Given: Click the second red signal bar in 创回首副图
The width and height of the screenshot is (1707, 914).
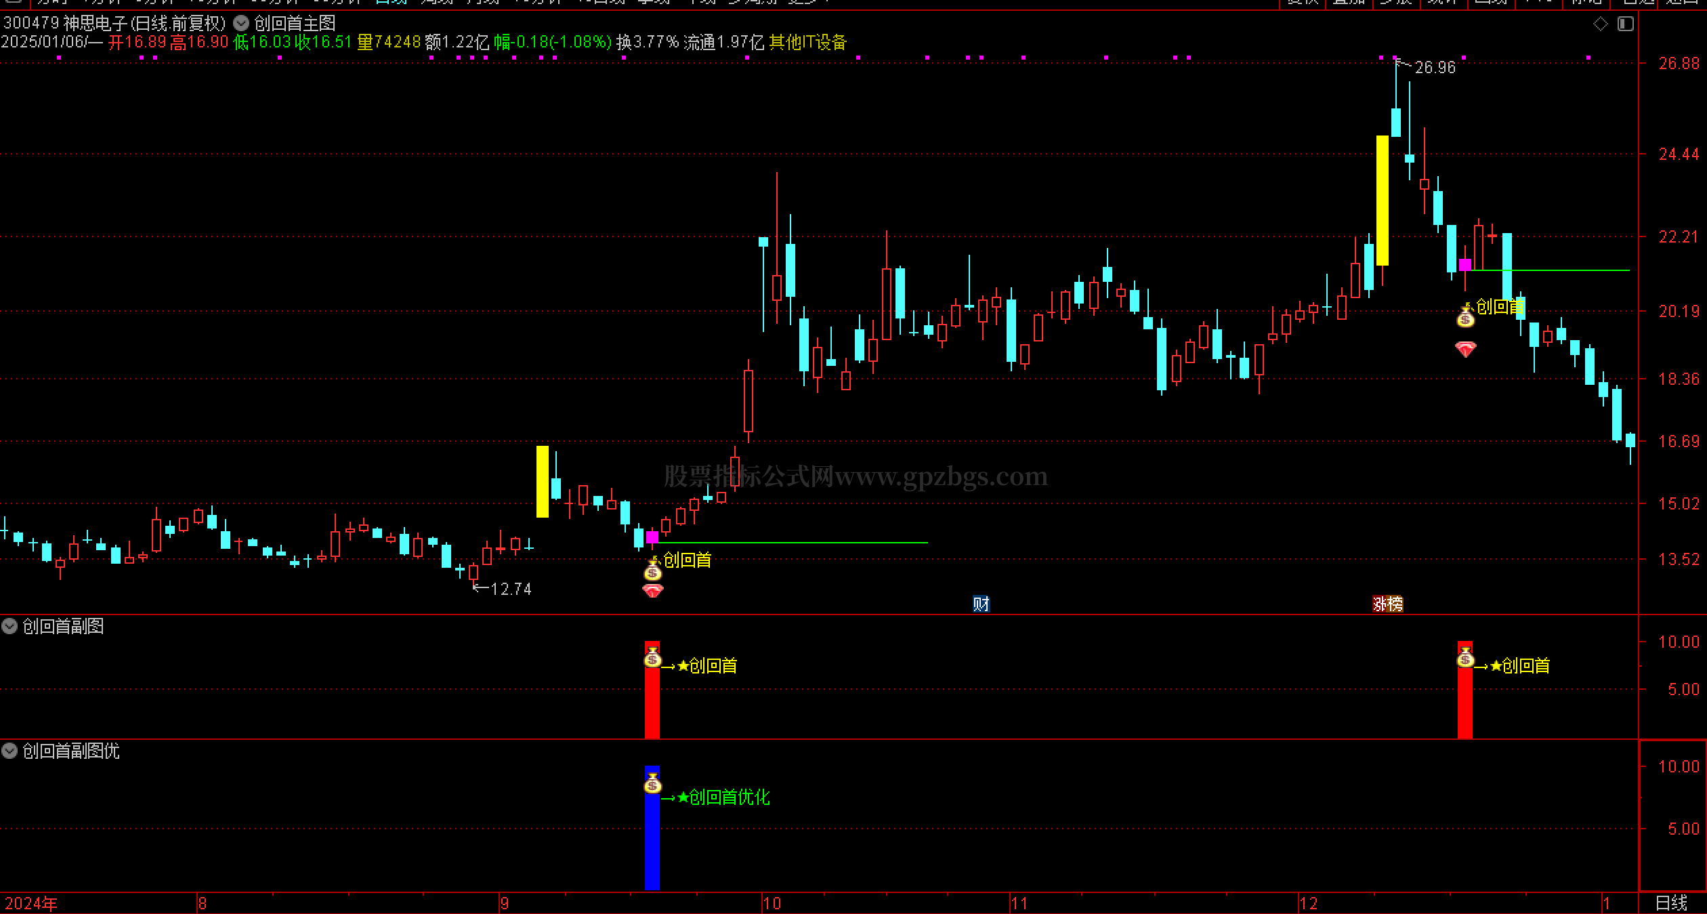Looking at the screenshot, I should (x=1465, y=690).
